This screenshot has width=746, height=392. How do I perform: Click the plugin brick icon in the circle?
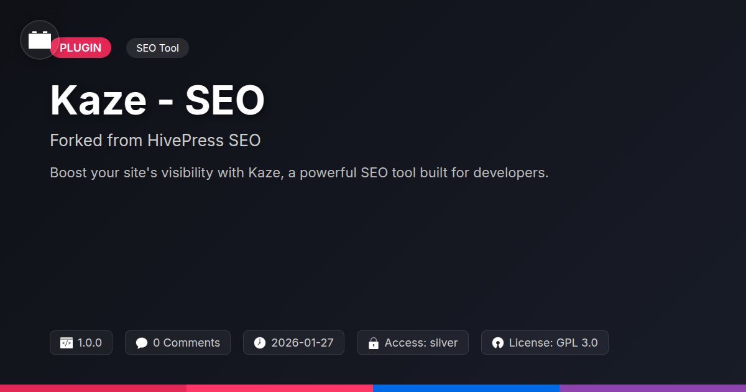click(x=40, y=40)
